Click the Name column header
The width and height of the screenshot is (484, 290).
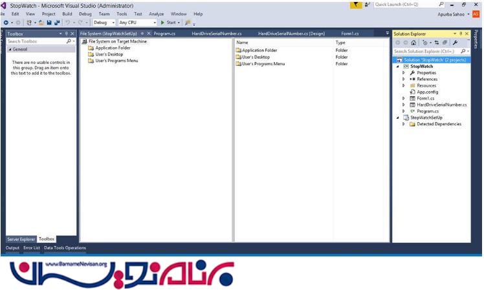pos(242,43)
